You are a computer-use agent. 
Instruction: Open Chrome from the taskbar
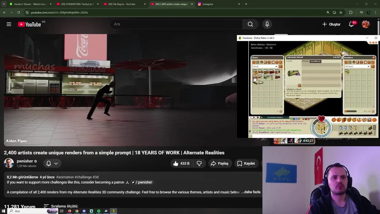(77, 211)
